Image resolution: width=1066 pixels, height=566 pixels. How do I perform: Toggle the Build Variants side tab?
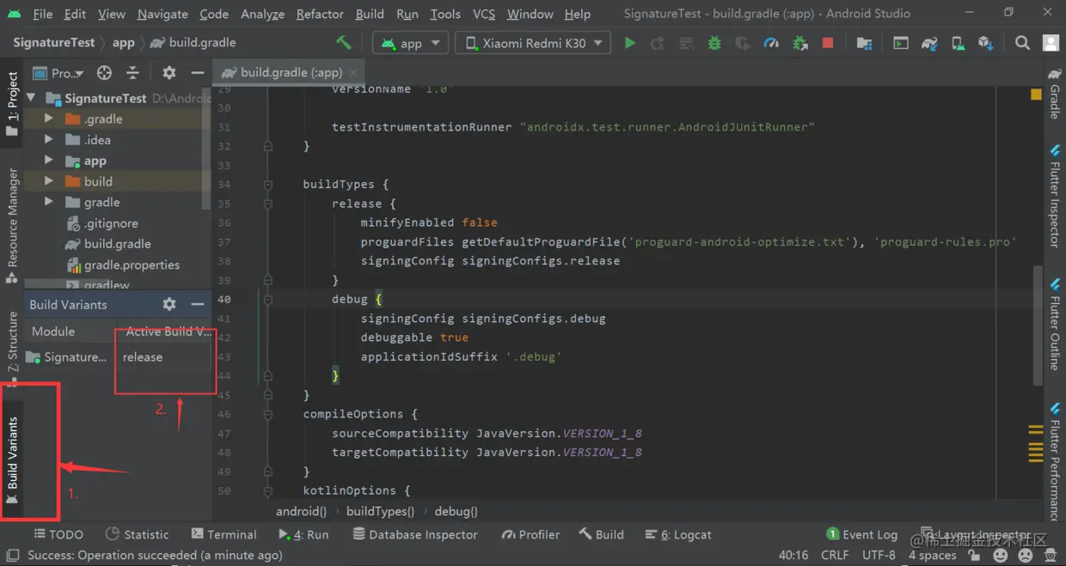12,460
